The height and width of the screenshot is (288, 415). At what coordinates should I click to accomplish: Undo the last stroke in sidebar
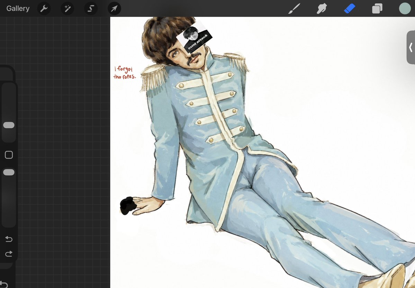pos(9,239)
